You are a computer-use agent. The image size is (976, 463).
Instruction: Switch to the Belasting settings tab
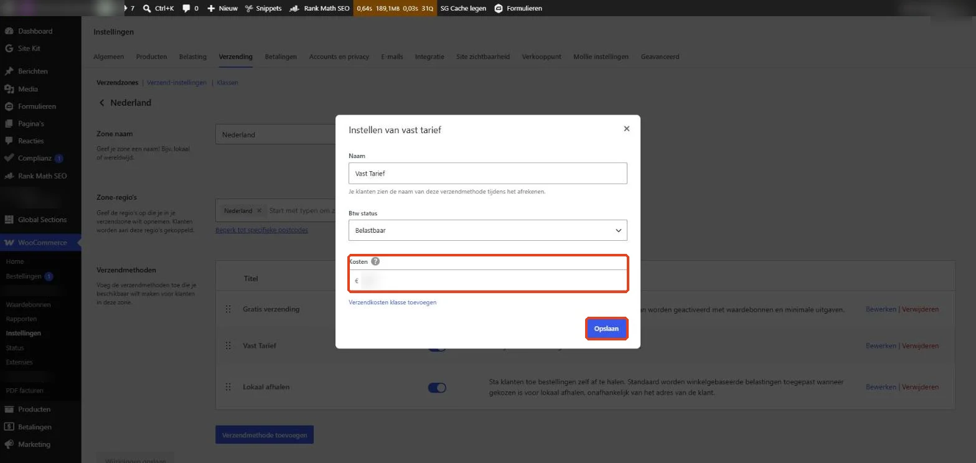coord(193,57)
